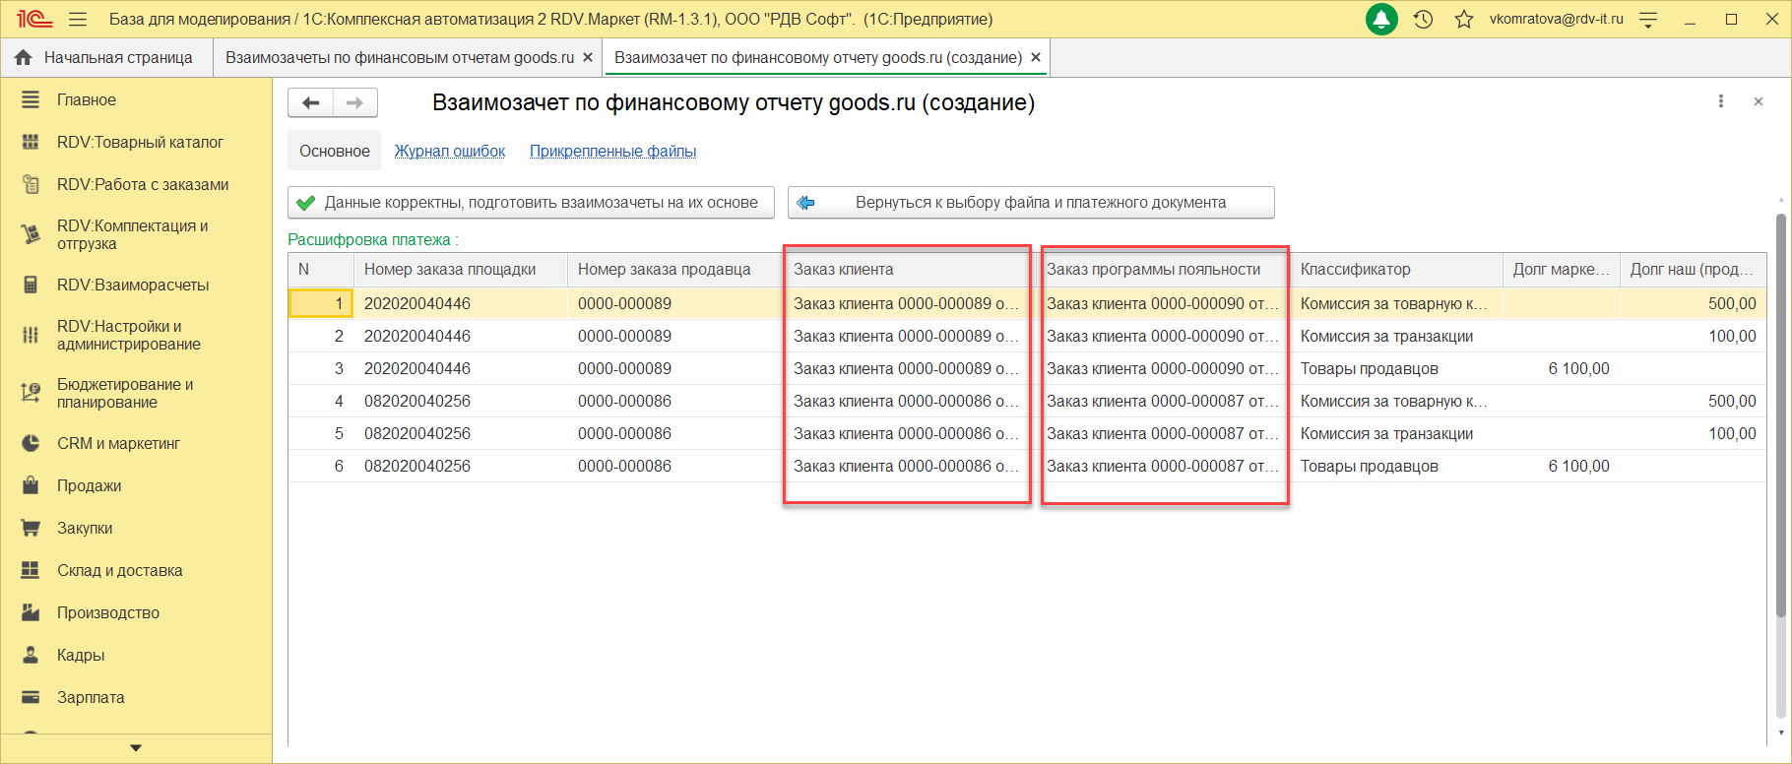This screenshot has height=764, width=1792.
Task: Open the Закупки shopping cart section
Action: click(85, 528)
